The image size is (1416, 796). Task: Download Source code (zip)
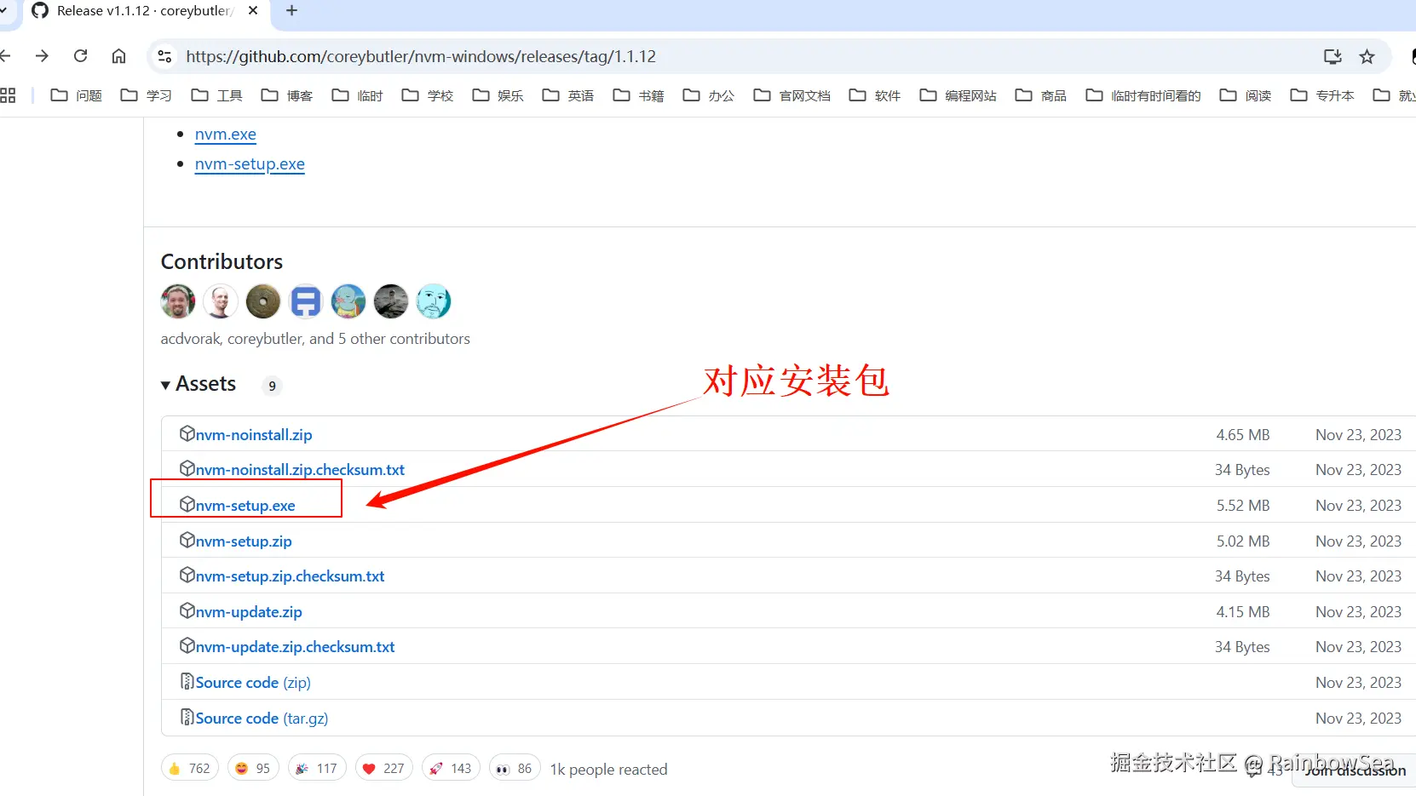253,683
